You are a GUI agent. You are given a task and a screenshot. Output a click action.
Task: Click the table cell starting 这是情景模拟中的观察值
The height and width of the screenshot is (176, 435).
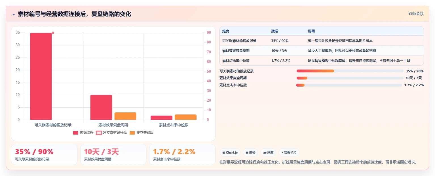point(359,61)
